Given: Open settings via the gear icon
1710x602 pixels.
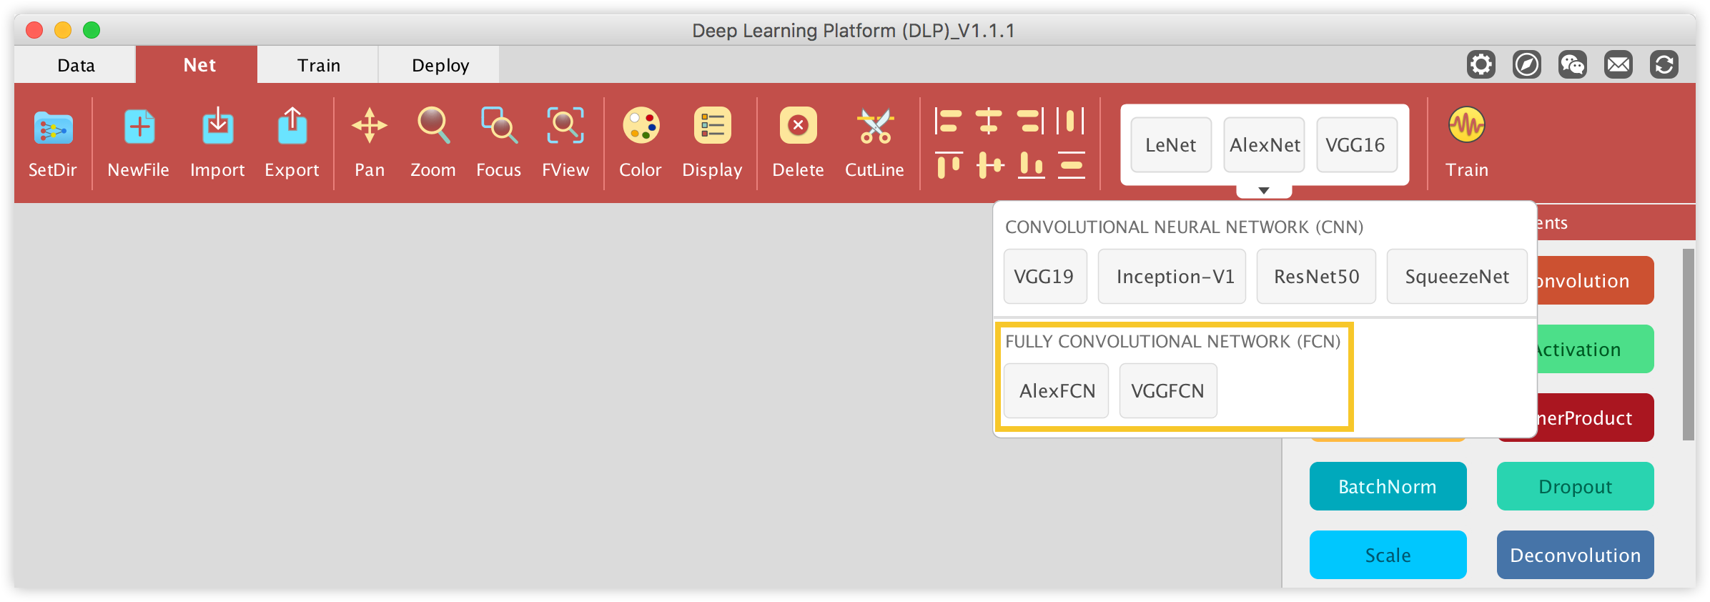Looking at the screenshot, I should click(1481, 65).
